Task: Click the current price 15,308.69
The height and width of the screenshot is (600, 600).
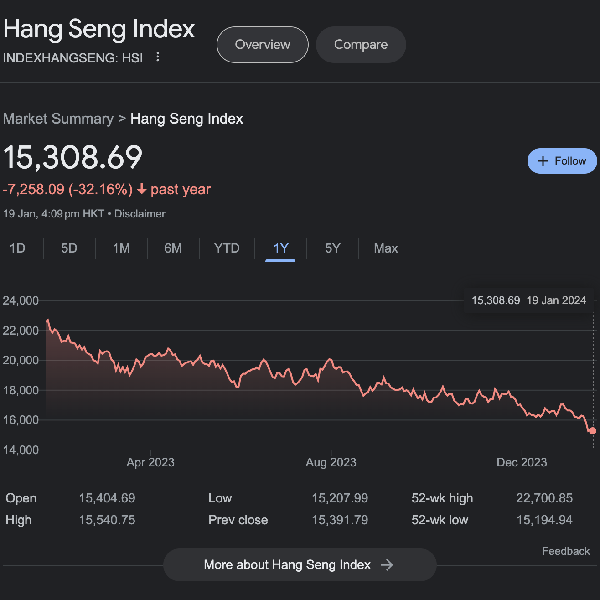Action: coord(73,157)
